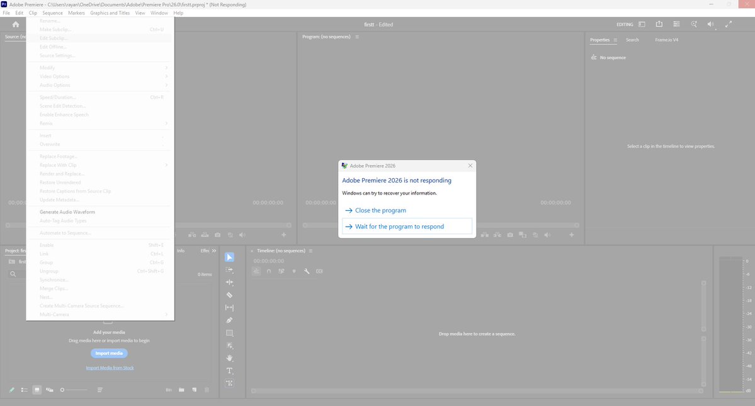Click the Program monitor plus button editor

pyautogui.click(x=572, y=235)
